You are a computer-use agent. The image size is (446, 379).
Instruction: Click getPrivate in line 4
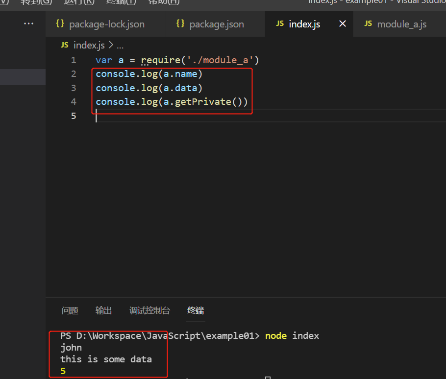tap(203, 102)
